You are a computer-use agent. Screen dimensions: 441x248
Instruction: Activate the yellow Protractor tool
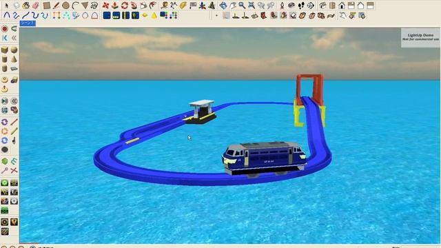(183, 6)
